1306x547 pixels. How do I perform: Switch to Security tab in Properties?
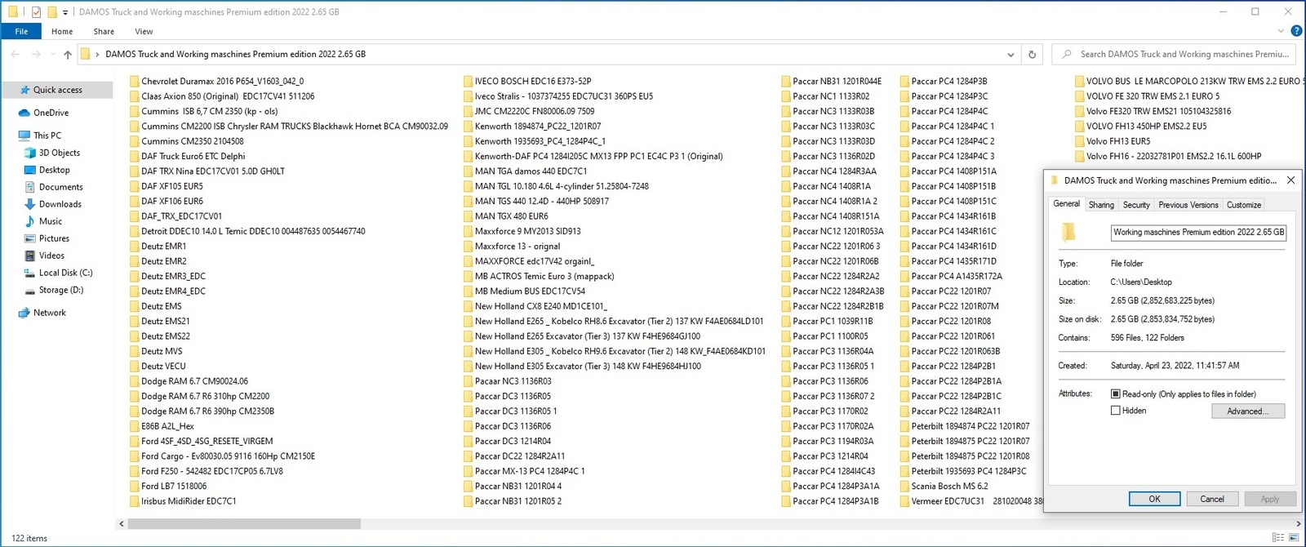coord(1136,205)
